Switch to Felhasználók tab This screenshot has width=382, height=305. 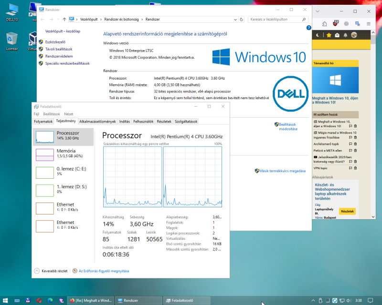point(143,122)
